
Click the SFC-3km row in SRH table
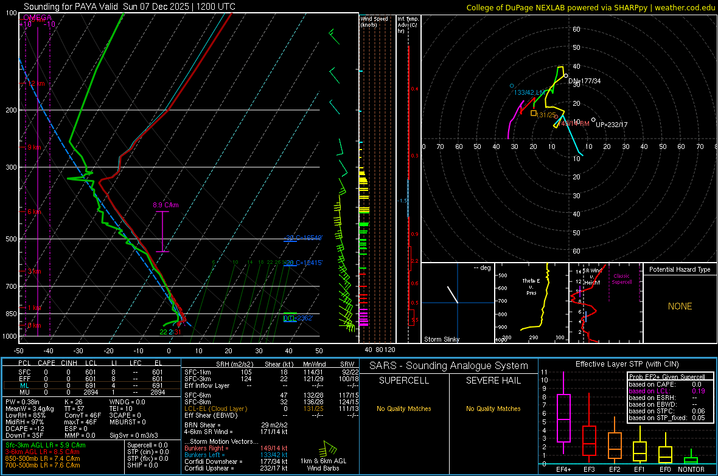271,379
